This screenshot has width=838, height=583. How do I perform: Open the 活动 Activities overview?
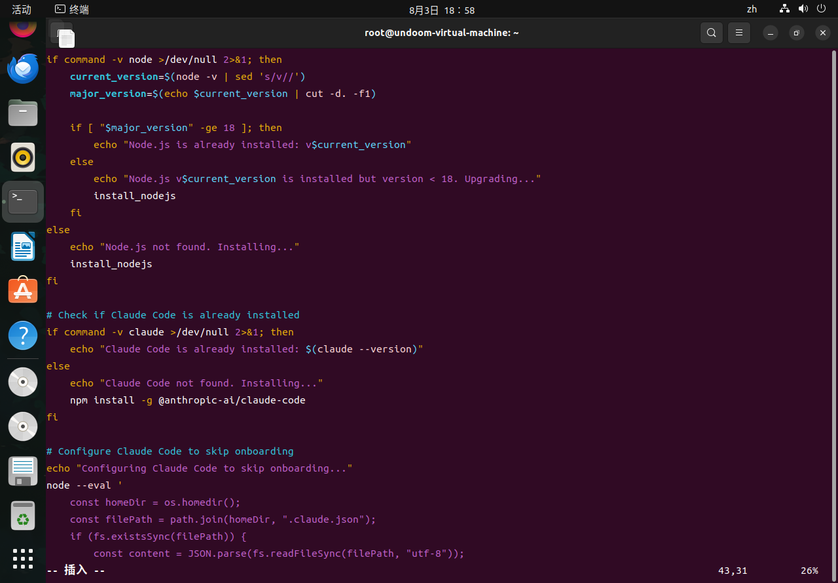point(22,9)
